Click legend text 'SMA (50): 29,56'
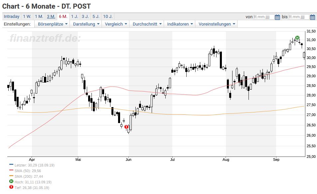Viewport: 317px width, 194px height. 28,171
